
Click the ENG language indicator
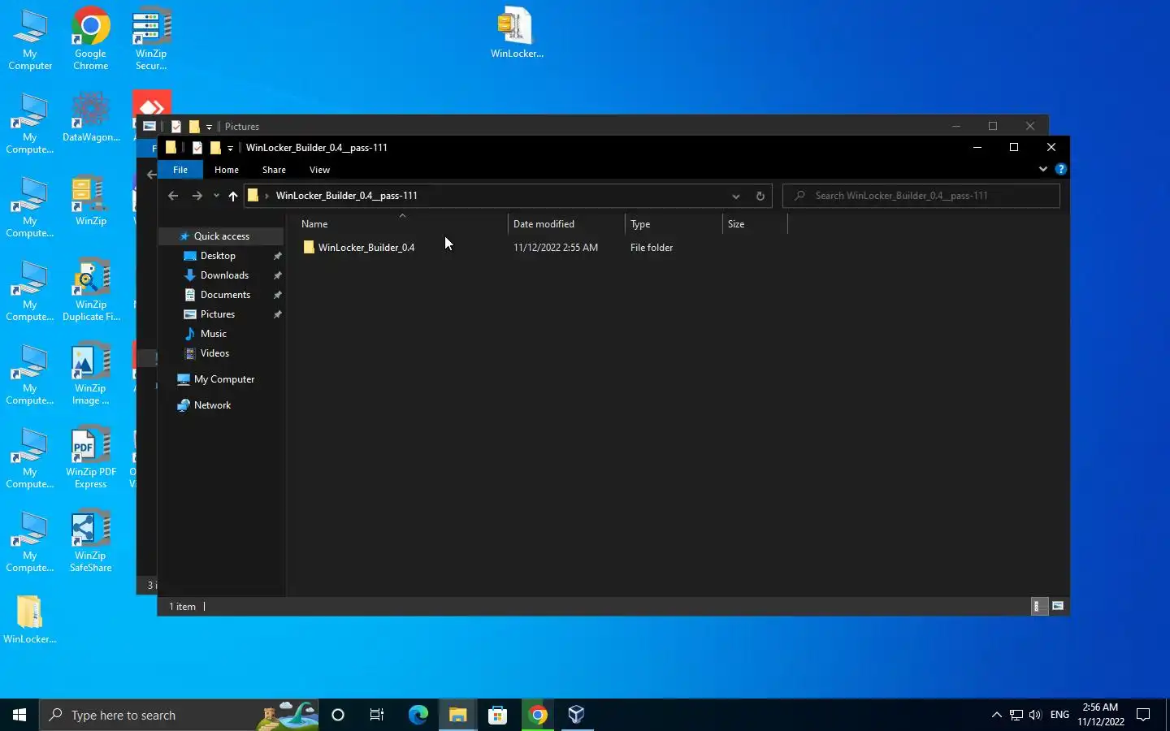tap(1059, 715)
